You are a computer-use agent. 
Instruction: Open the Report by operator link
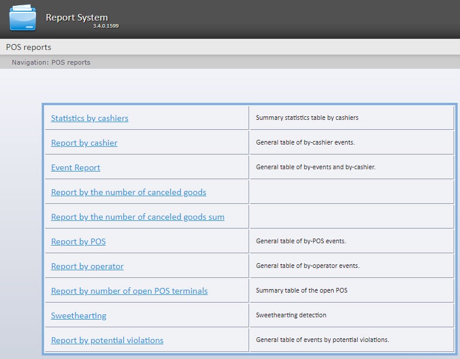click(87, 266)
